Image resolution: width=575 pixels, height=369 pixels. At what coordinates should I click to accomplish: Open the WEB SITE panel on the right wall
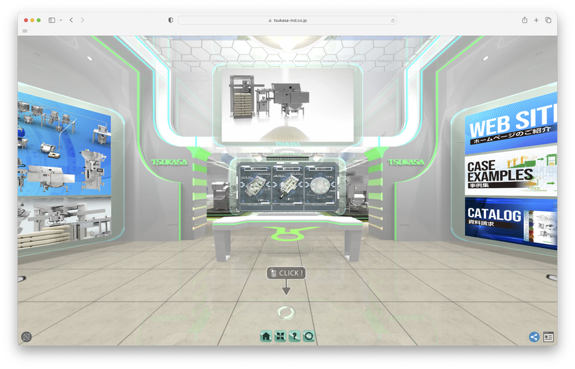coord(511,125)
